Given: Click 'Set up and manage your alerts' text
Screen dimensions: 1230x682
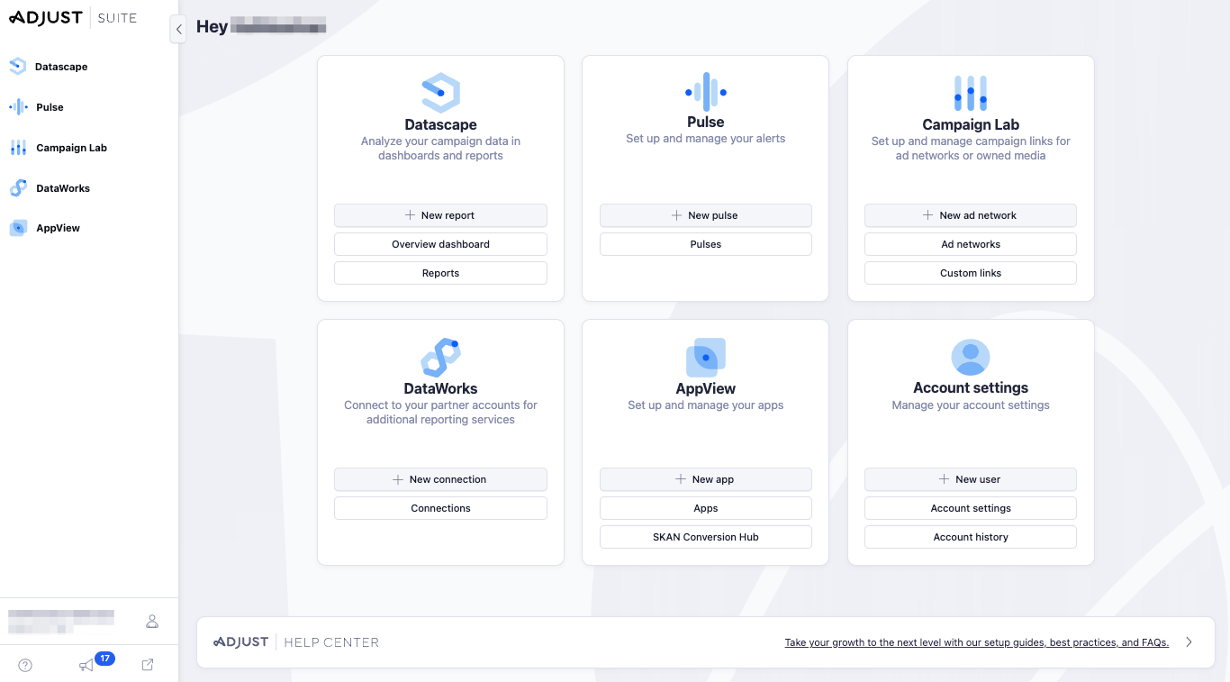Looking at the screenshot, I should (x=706, y=139).
